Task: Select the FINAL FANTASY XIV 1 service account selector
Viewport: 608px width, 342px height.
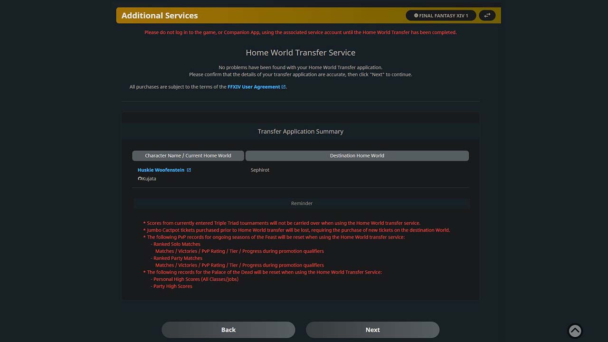Action: point(441,15)
